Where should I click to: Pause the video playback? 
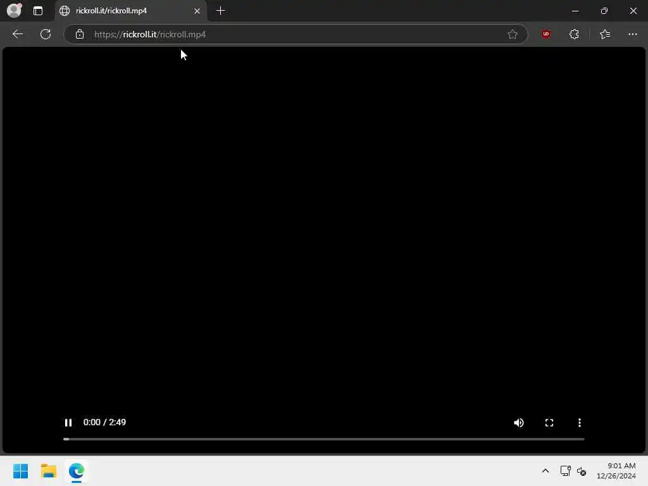pos(68,422)
